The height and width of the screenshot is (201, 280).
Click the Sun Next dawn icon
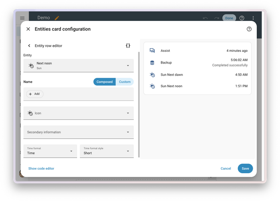152,75
